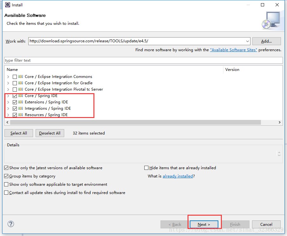Expand Core / Eclipse Integration Commons tree node
Screen dimensions: 287x236
click(x=8, y=77)
